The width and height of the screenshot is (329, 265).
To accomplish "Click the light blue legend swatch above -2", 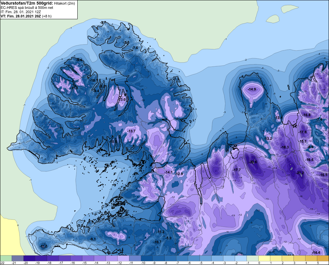I will (x=241, y=258).
